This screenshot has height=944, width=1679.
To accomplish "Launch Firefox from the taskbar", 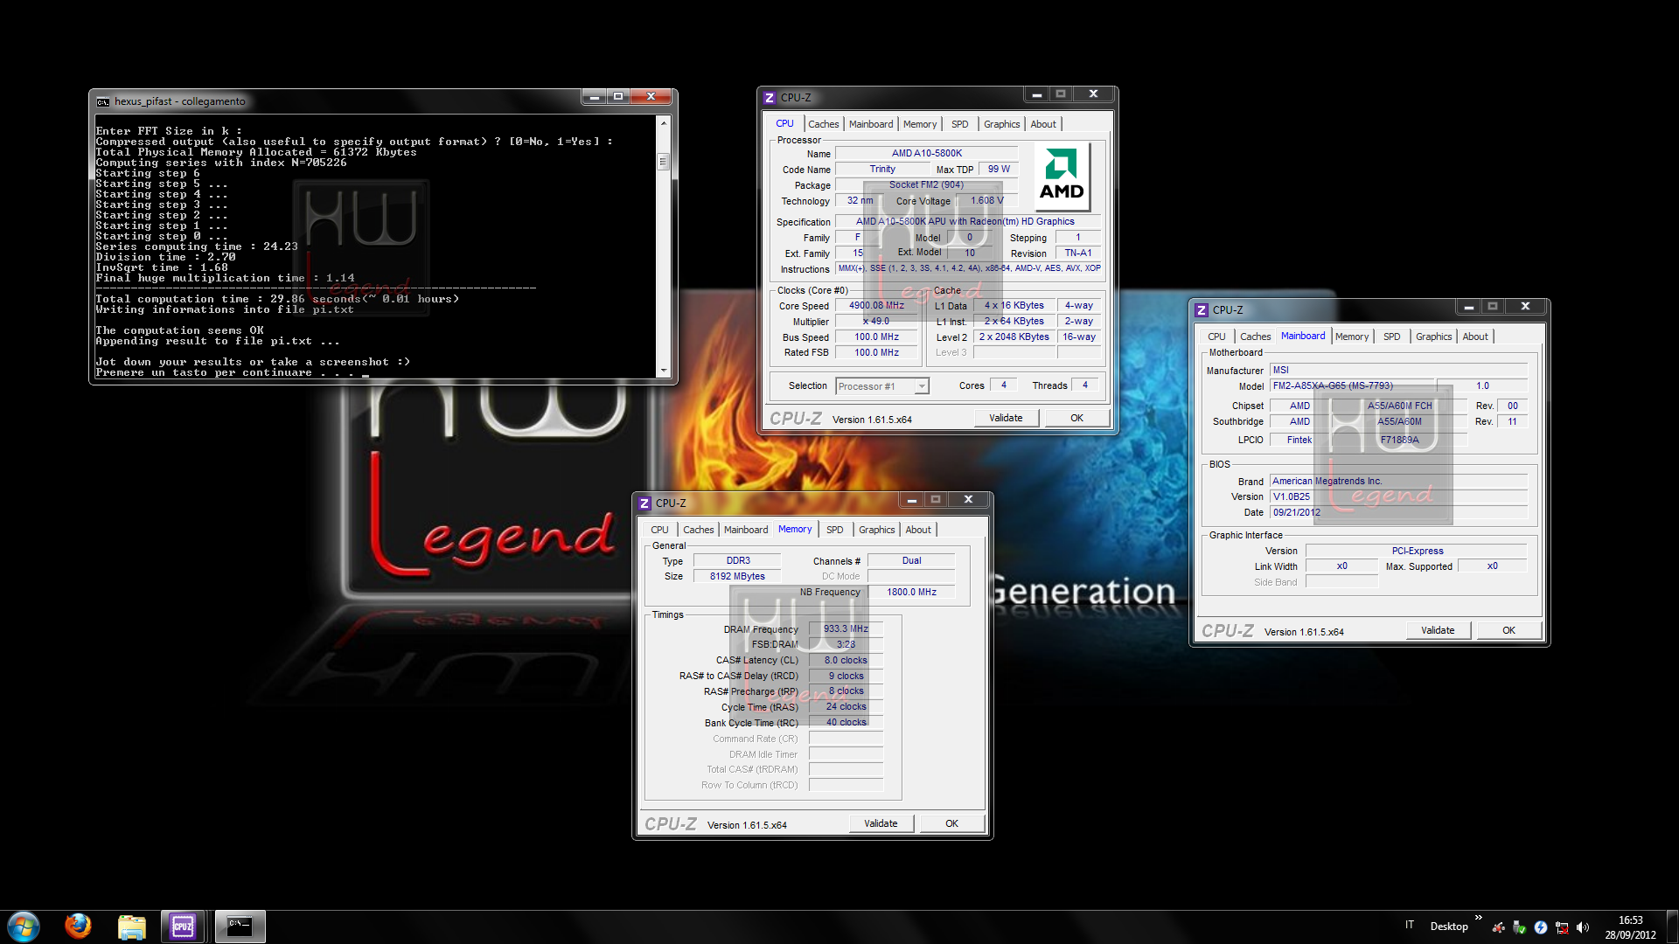I will tap(78, 926).
